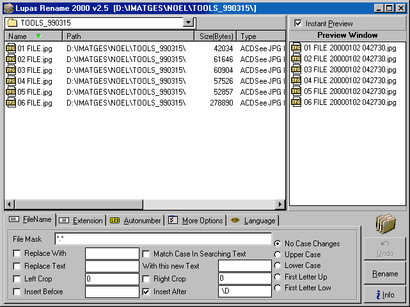Click preview icon for 05 FILE 20000102 042730.jpg
The height and width of the screenshot is (307, 410).
pyautogui.click(x=296, y=91)
